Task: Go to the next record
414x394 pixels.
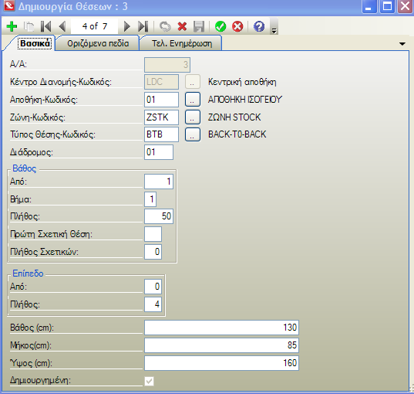Action: click(x=127, y=26)
